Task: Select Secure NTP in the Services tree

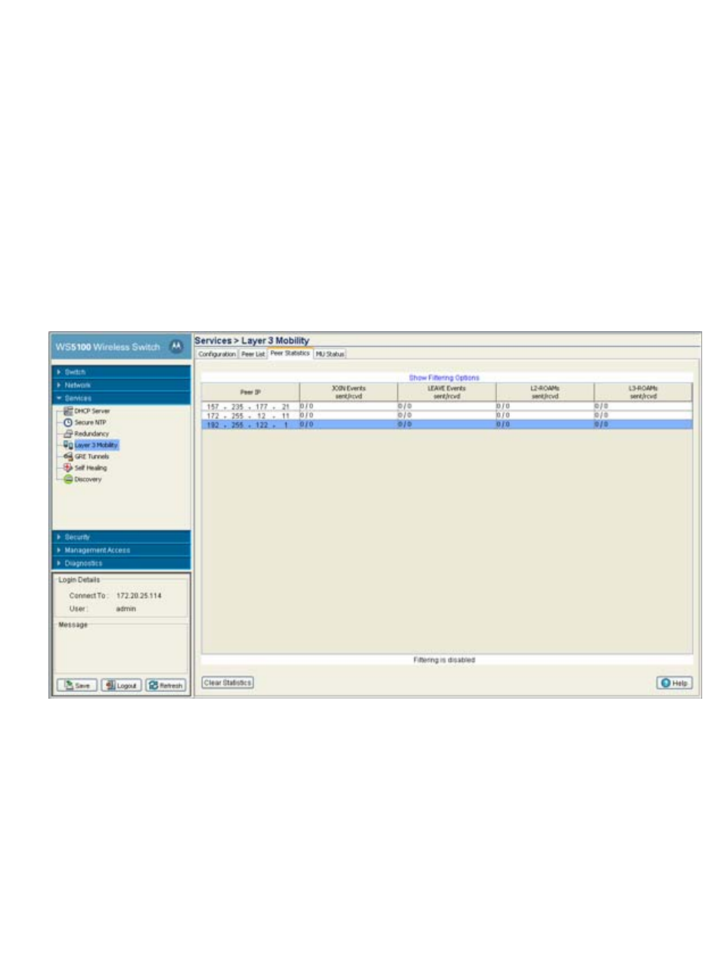Action: pos(90,423)
